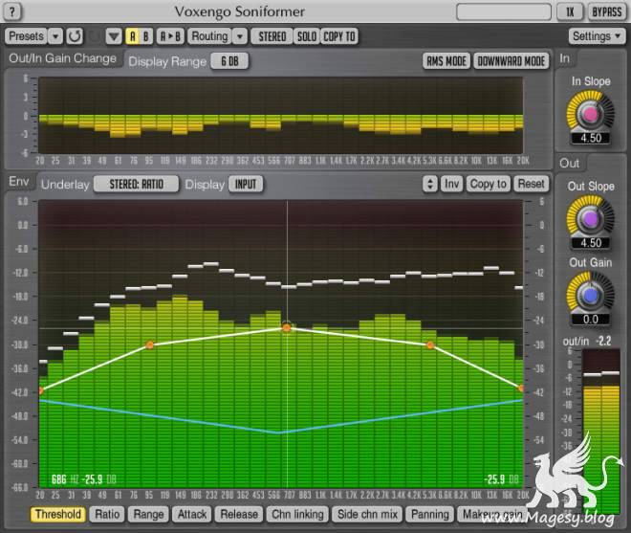This screenshot has width=631, height=533.
Task: Select the Attack tab
Action: click(x=192, y=514)
